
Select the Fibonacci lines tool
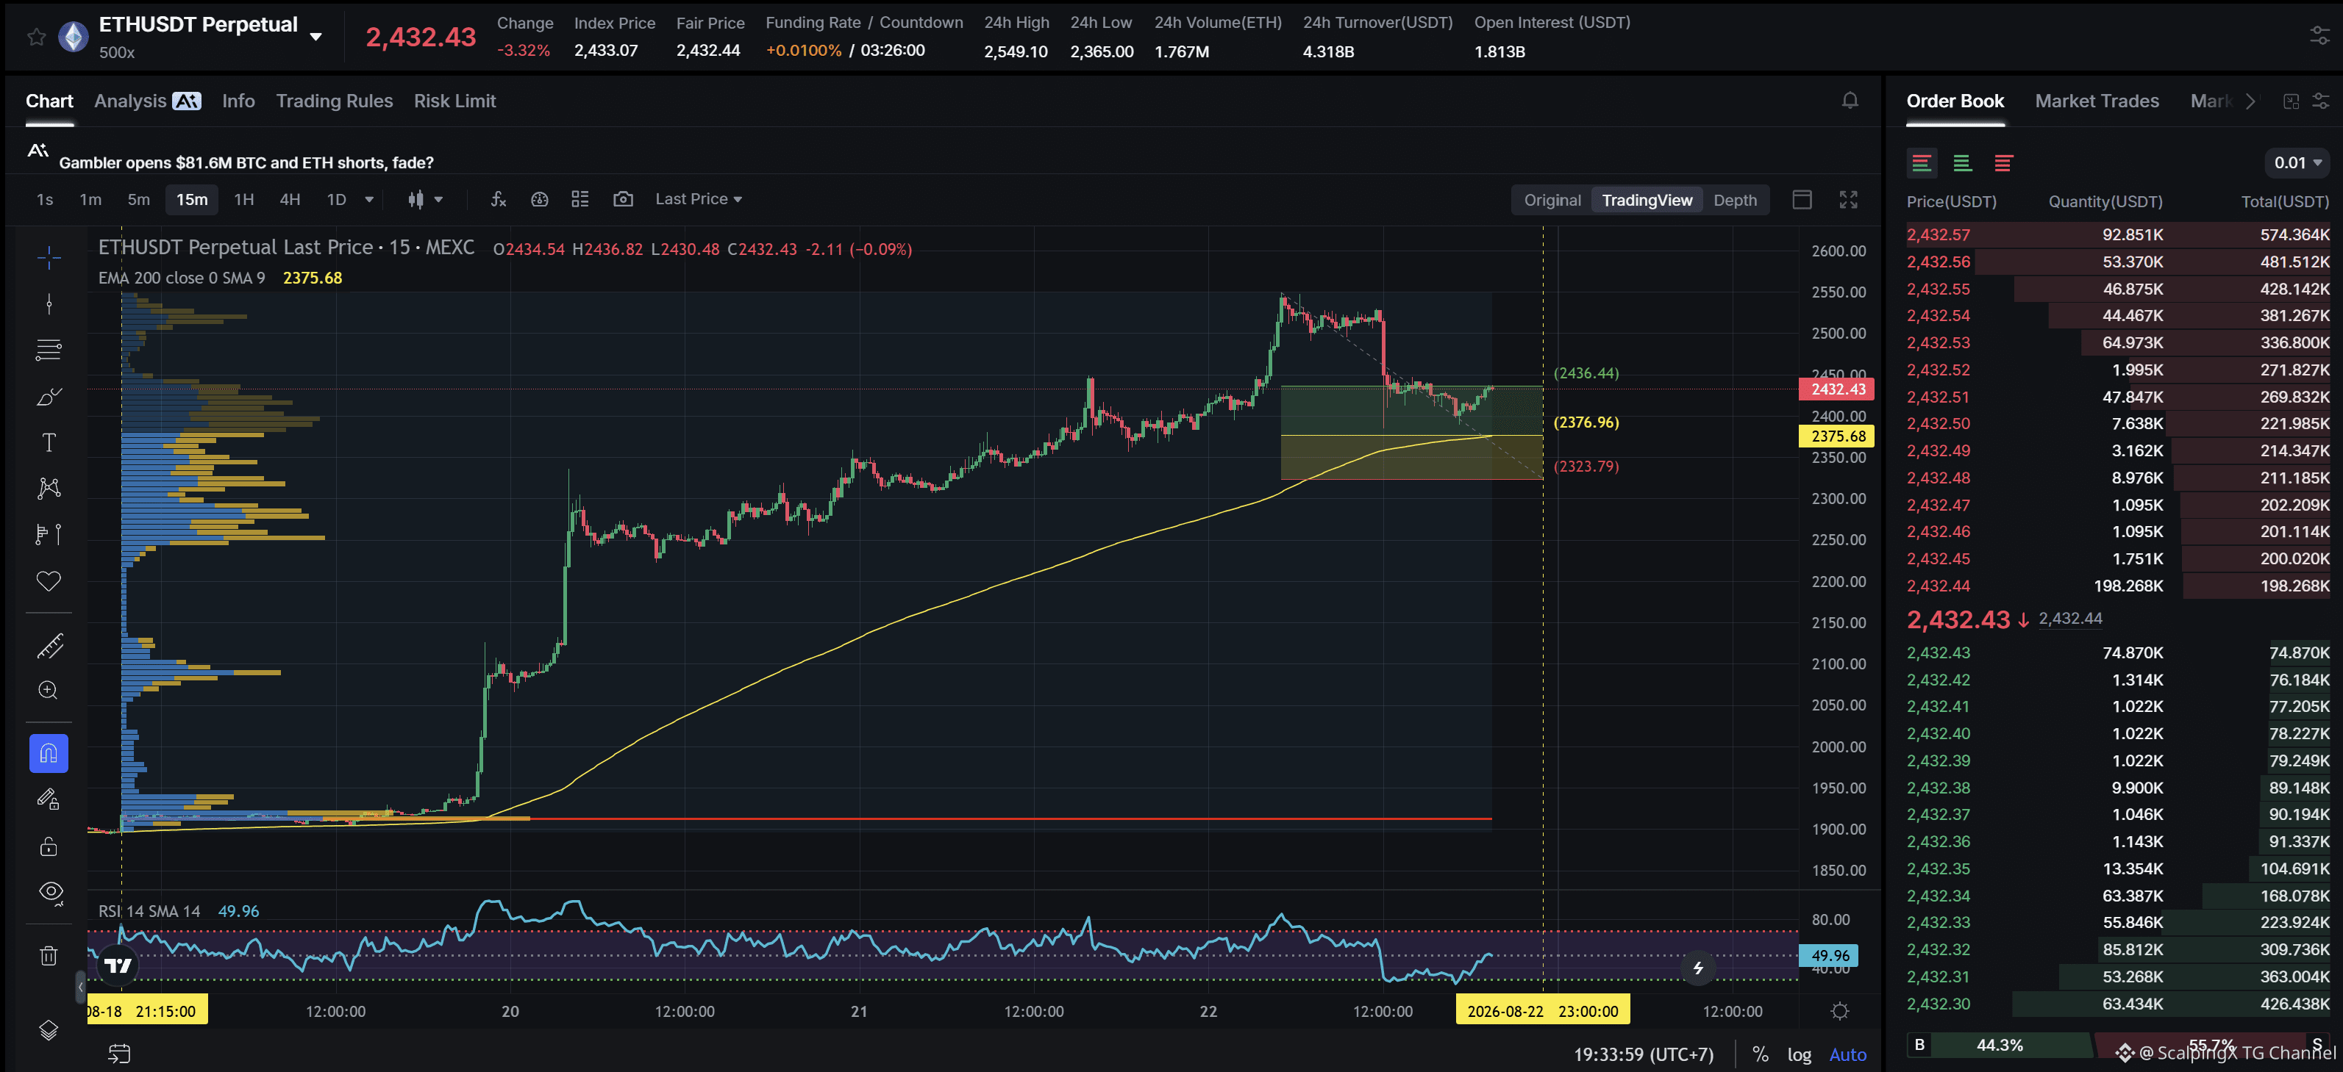coord(49,350)
